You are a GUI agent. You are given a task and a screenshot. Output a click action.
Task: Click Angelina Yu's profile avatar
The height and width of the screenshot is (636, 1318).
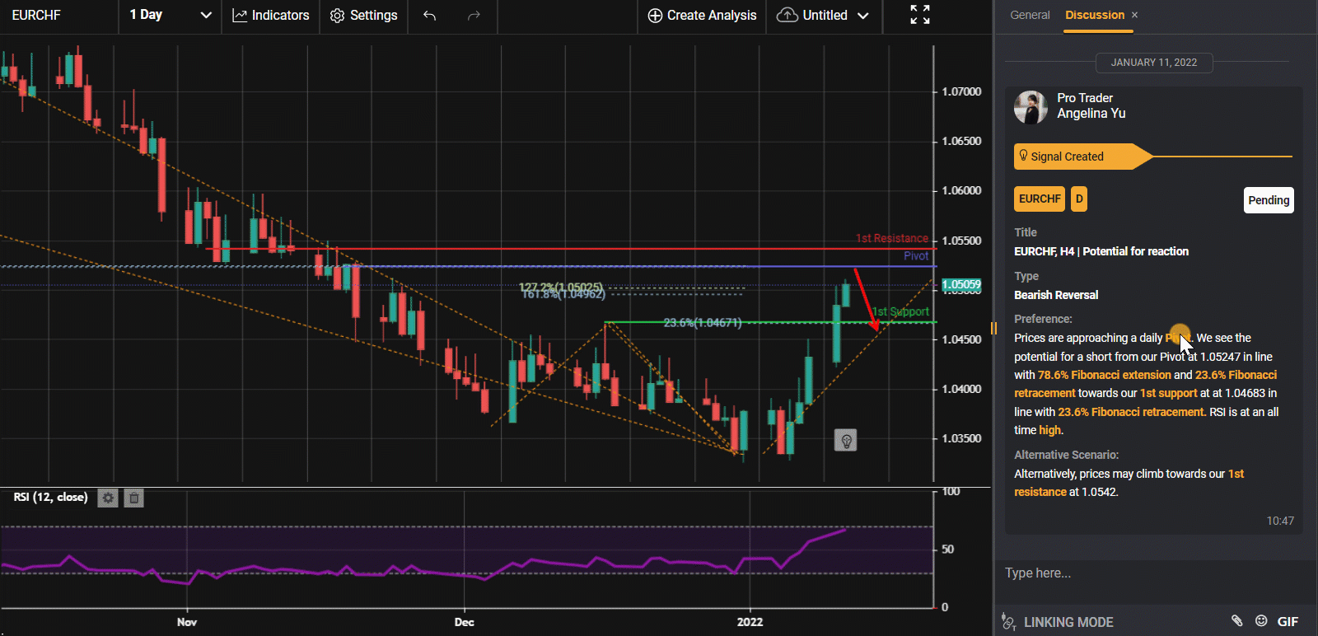click(x=1031, y=107)
